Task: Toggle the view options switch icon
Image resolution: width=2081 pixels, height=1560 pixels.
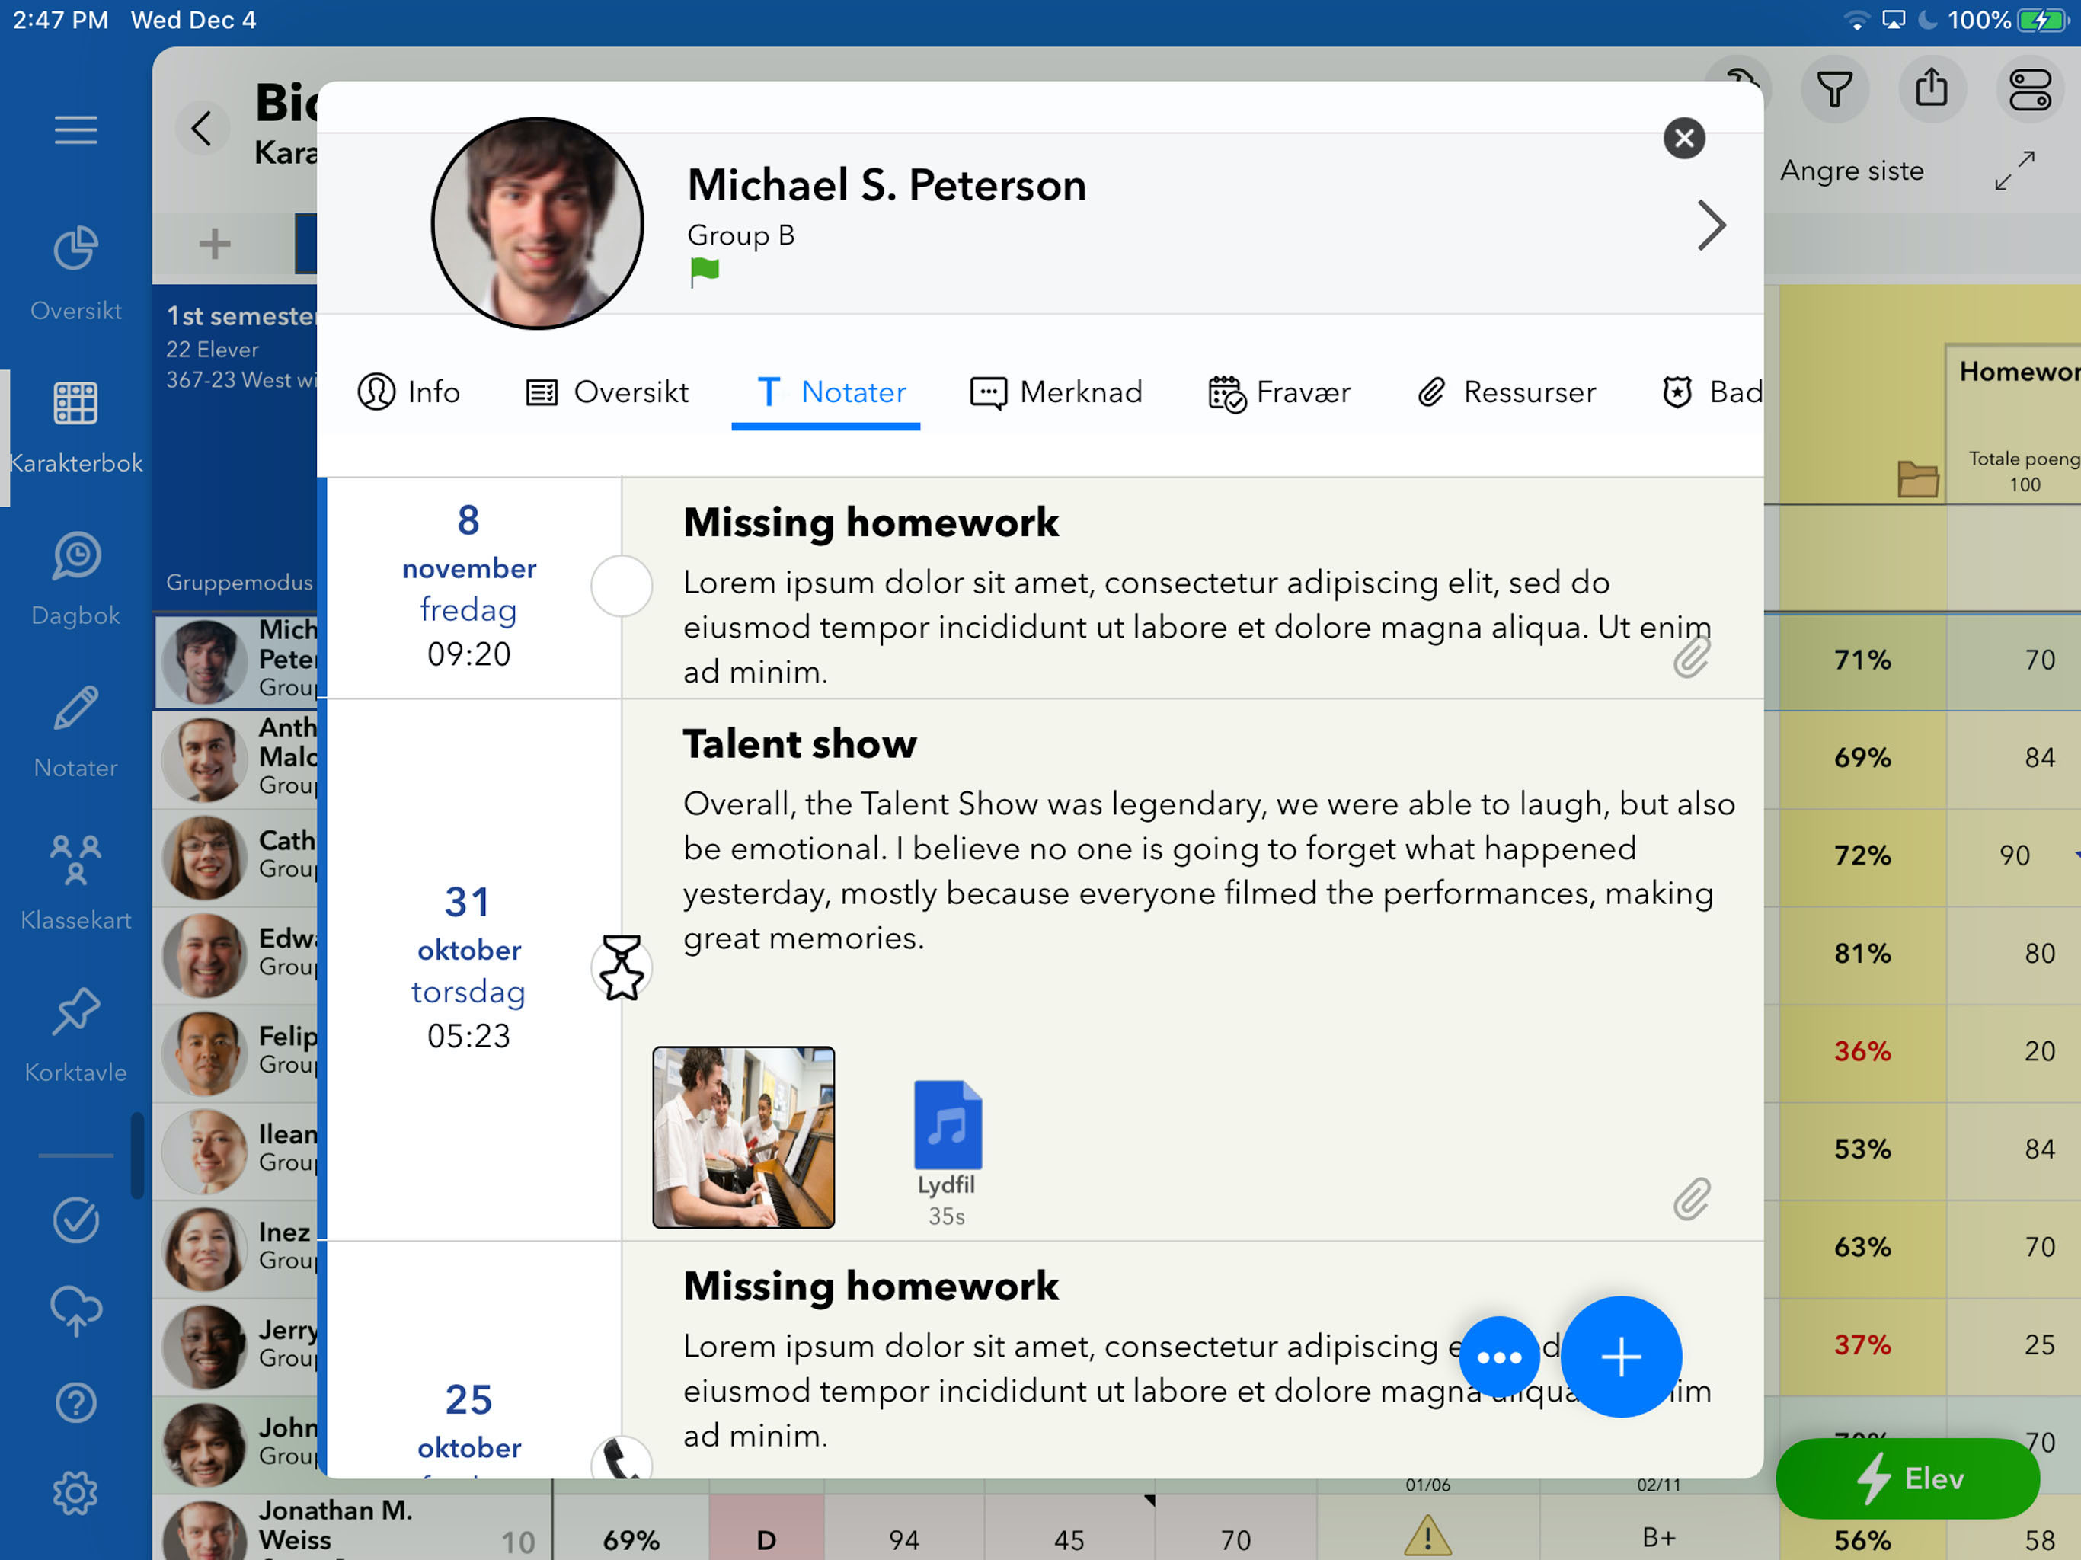Action: point(2029,89)
